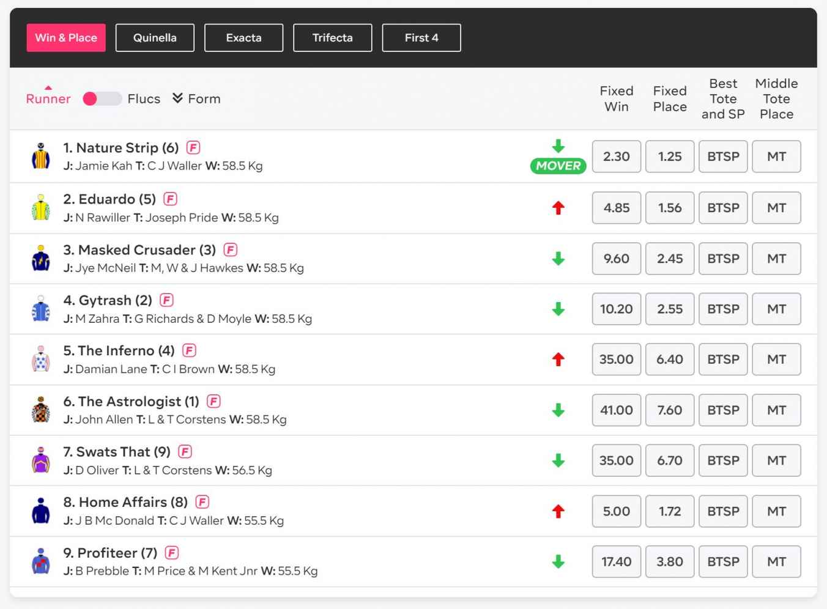
Task: Click the F badge next to Profiteer
Action: tap(172, 553)
